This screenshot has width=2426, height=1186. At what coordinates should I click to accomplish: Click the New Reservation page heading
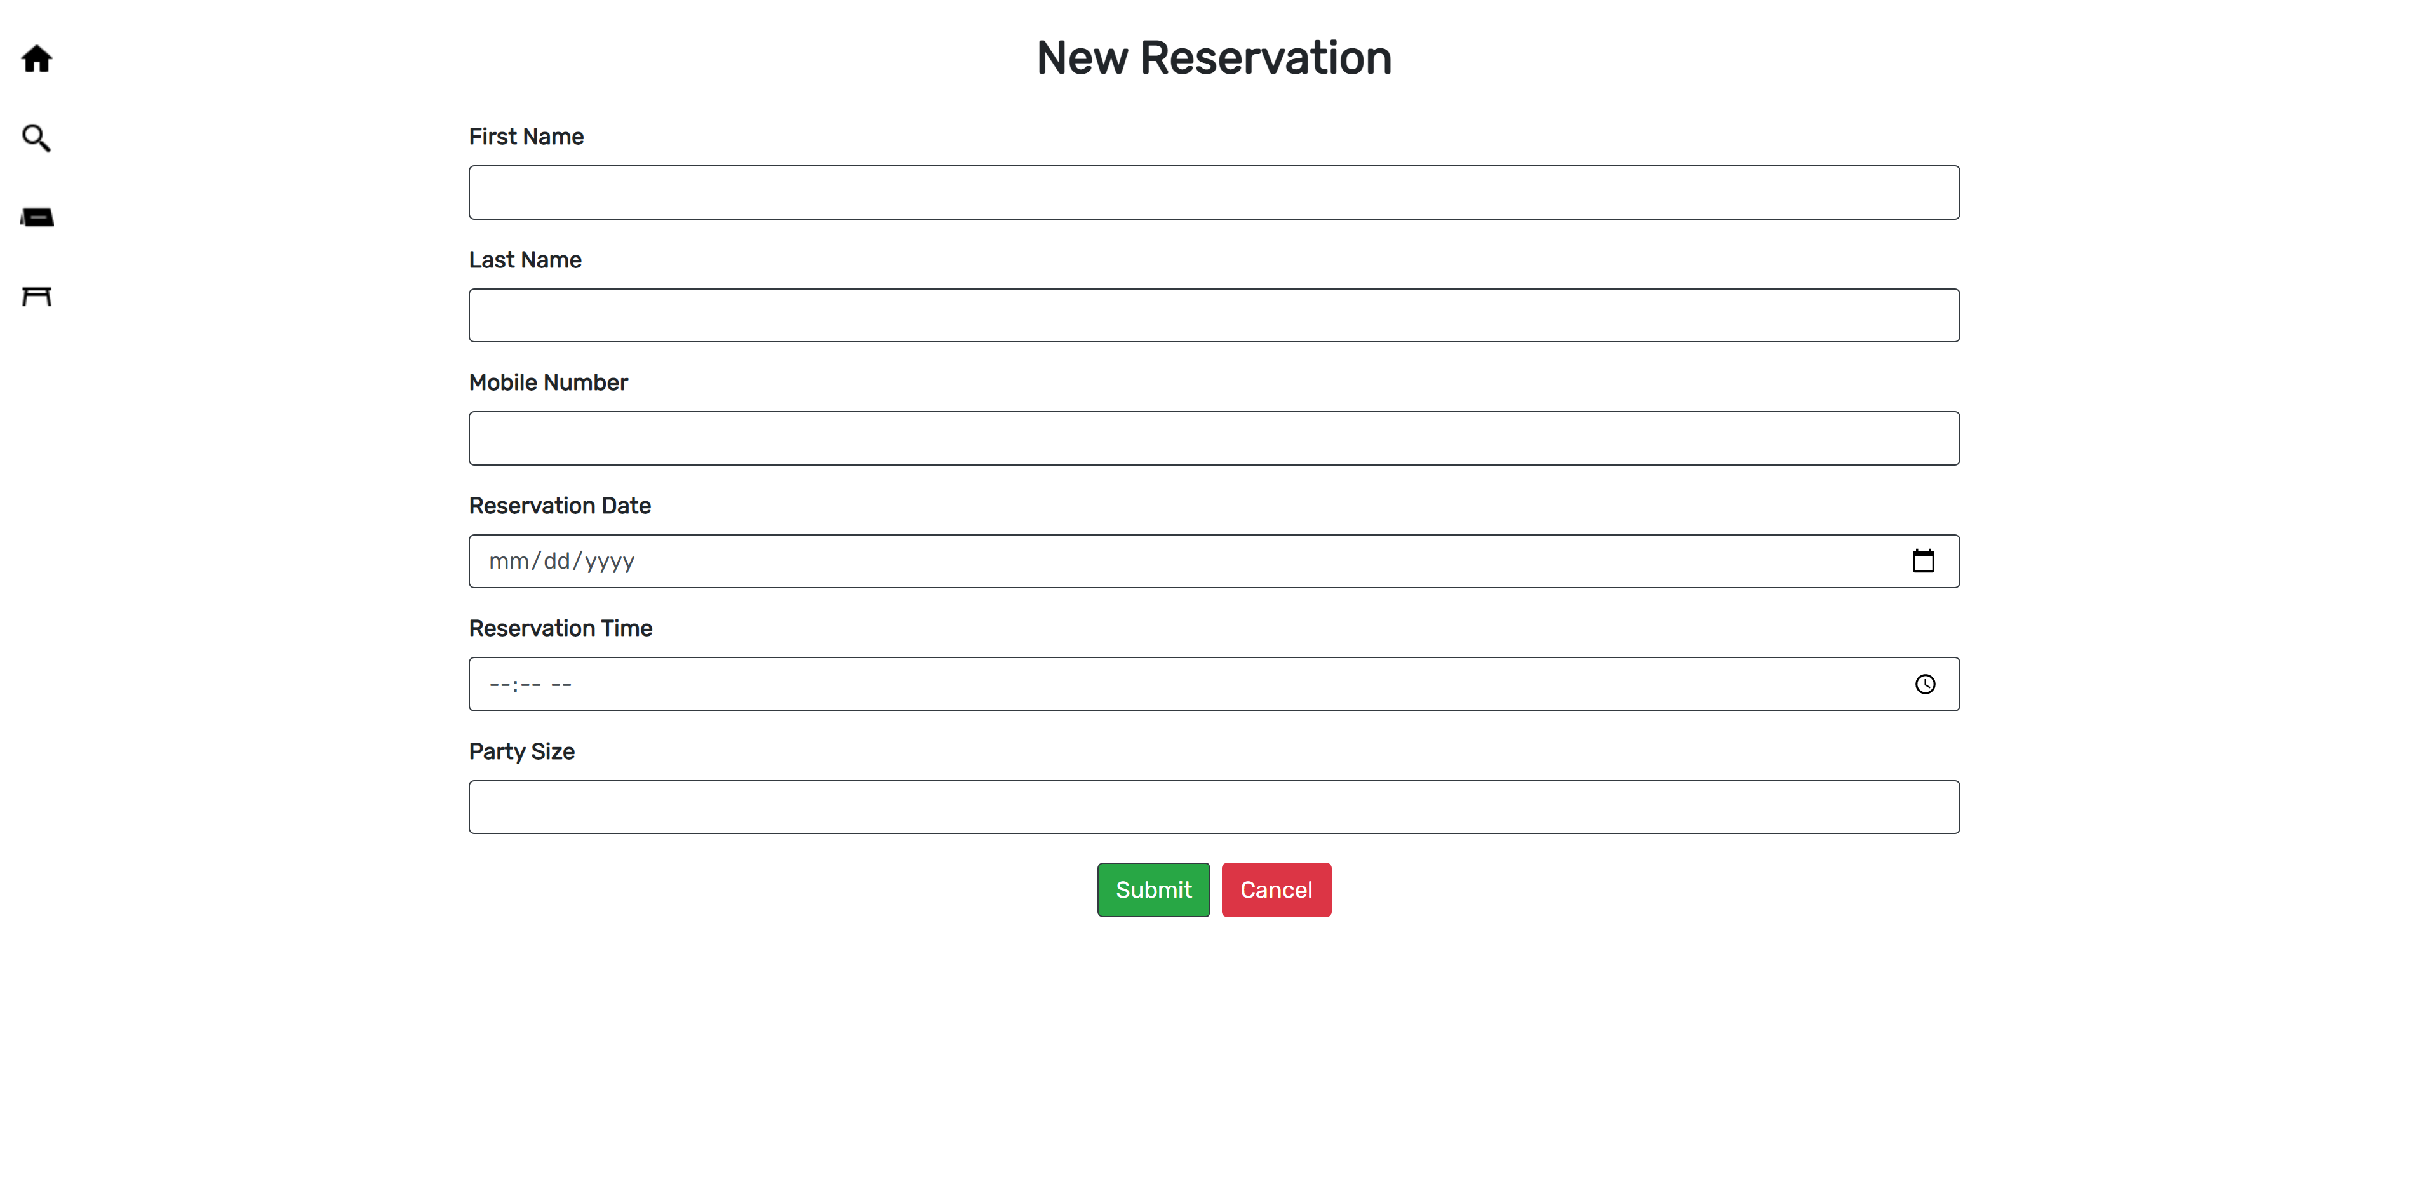[1213, 57]
